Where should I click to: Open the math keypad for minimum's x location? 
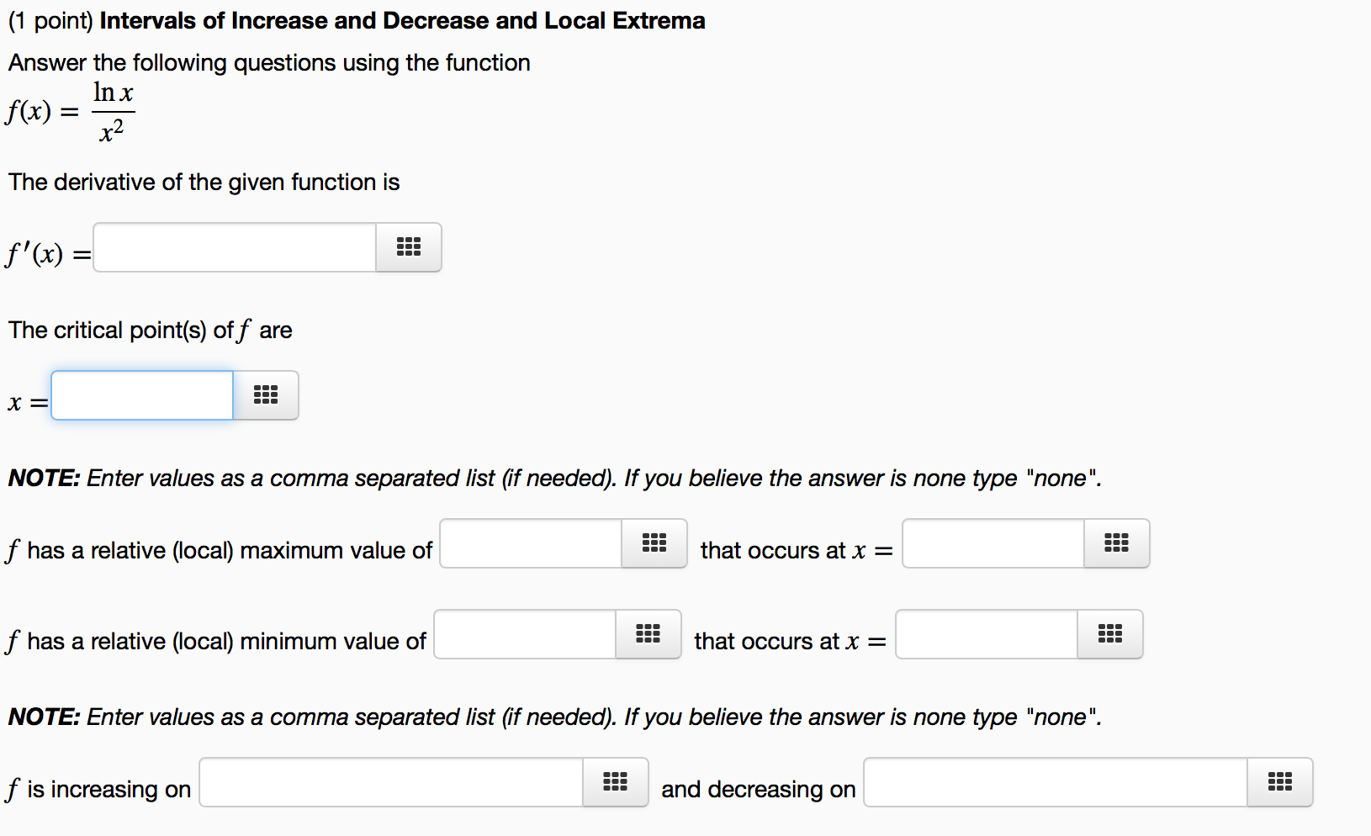tap(1110, 634)
